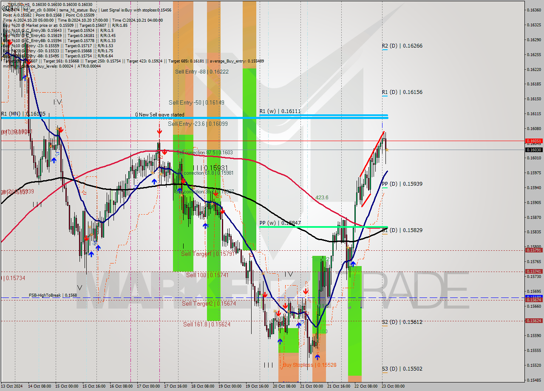The width and height of the screenshot is (544, 391).
Task: Select the 17 Oct 00:00 time axis label
Action: [148, 386]
